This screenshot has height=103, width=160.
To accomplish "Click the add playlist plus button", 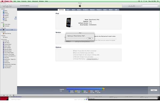I will click(x=4, y=95).
